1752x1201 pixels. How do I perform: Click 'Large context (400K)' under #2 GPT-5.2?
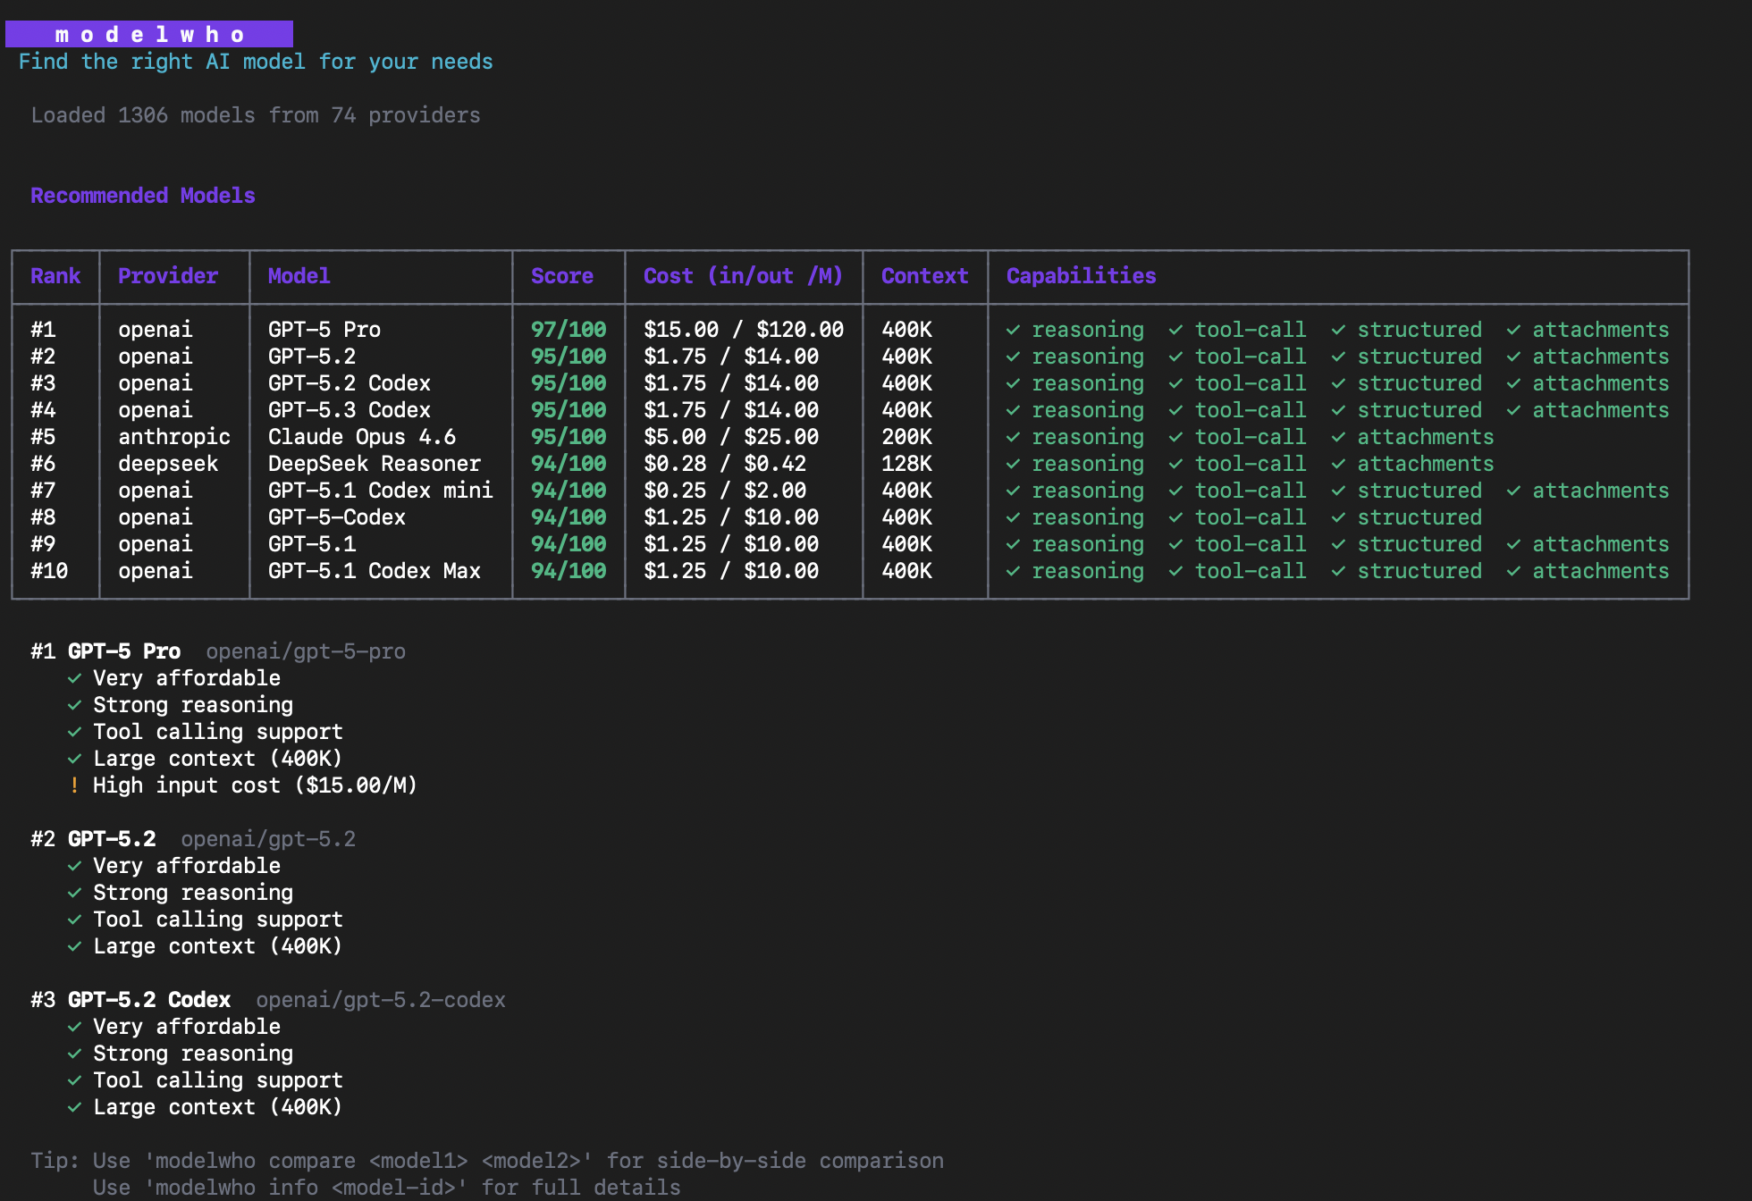tap(218, 946)
